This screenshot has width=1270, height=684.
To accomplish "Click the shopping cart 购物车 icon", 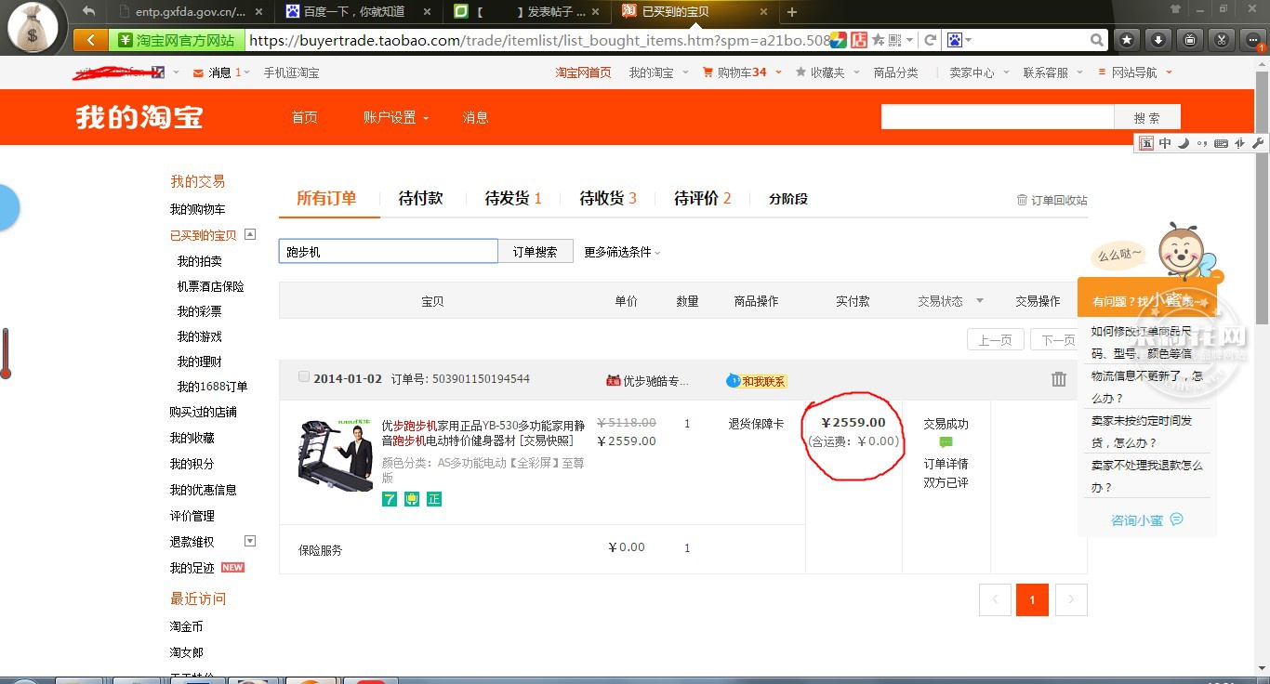I will (x=708, y=72).
